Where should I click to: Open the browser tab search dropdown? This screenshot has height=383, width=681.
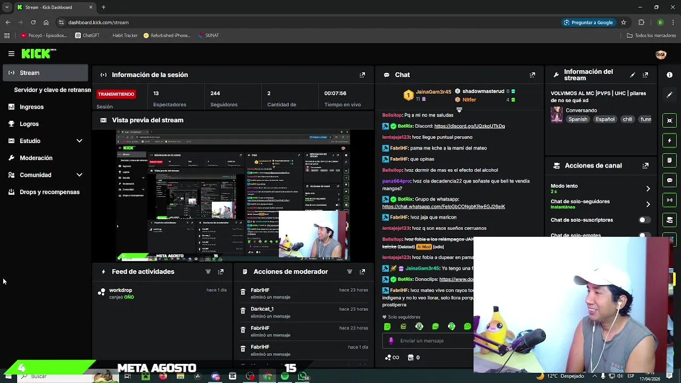(7, 7)
